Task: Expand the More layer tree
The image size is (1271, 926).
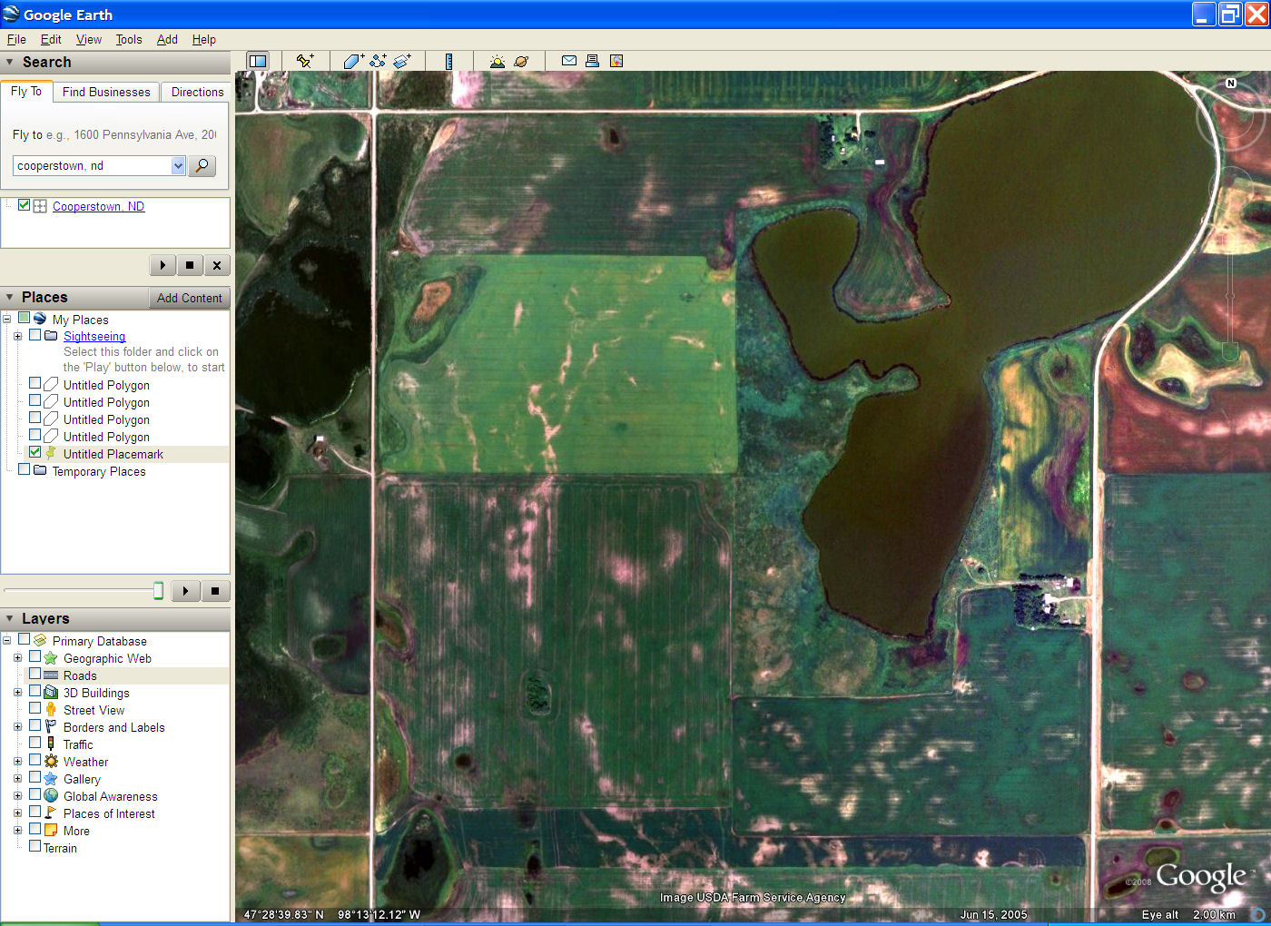Action: (17, 831)
